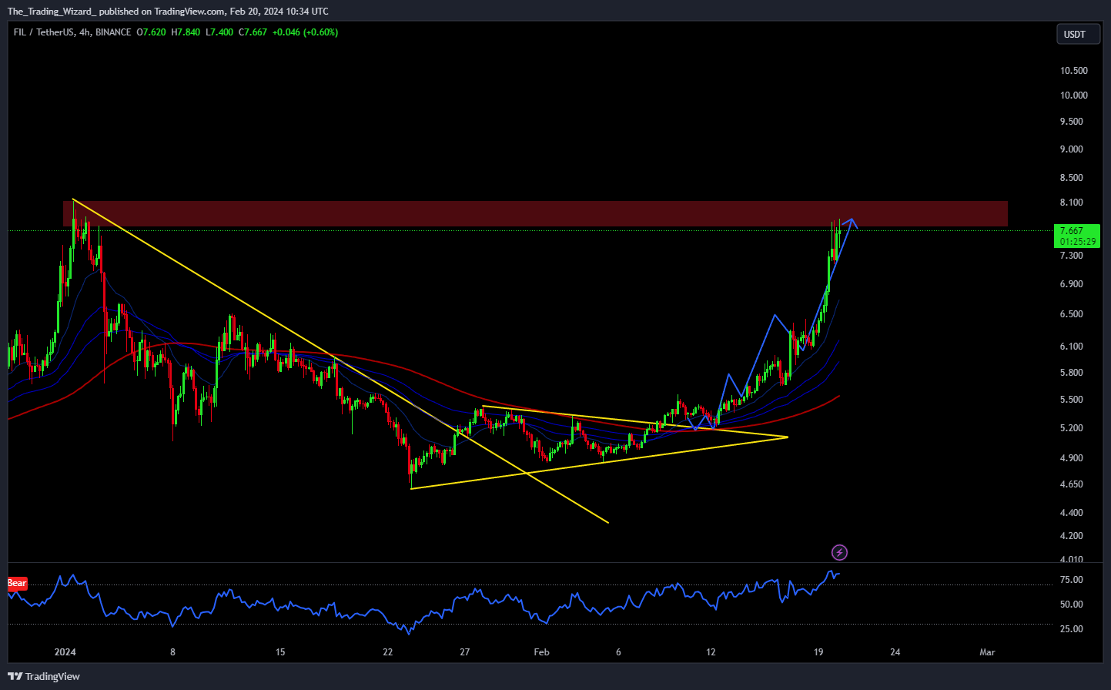Click the Feb date axis label

542,652
